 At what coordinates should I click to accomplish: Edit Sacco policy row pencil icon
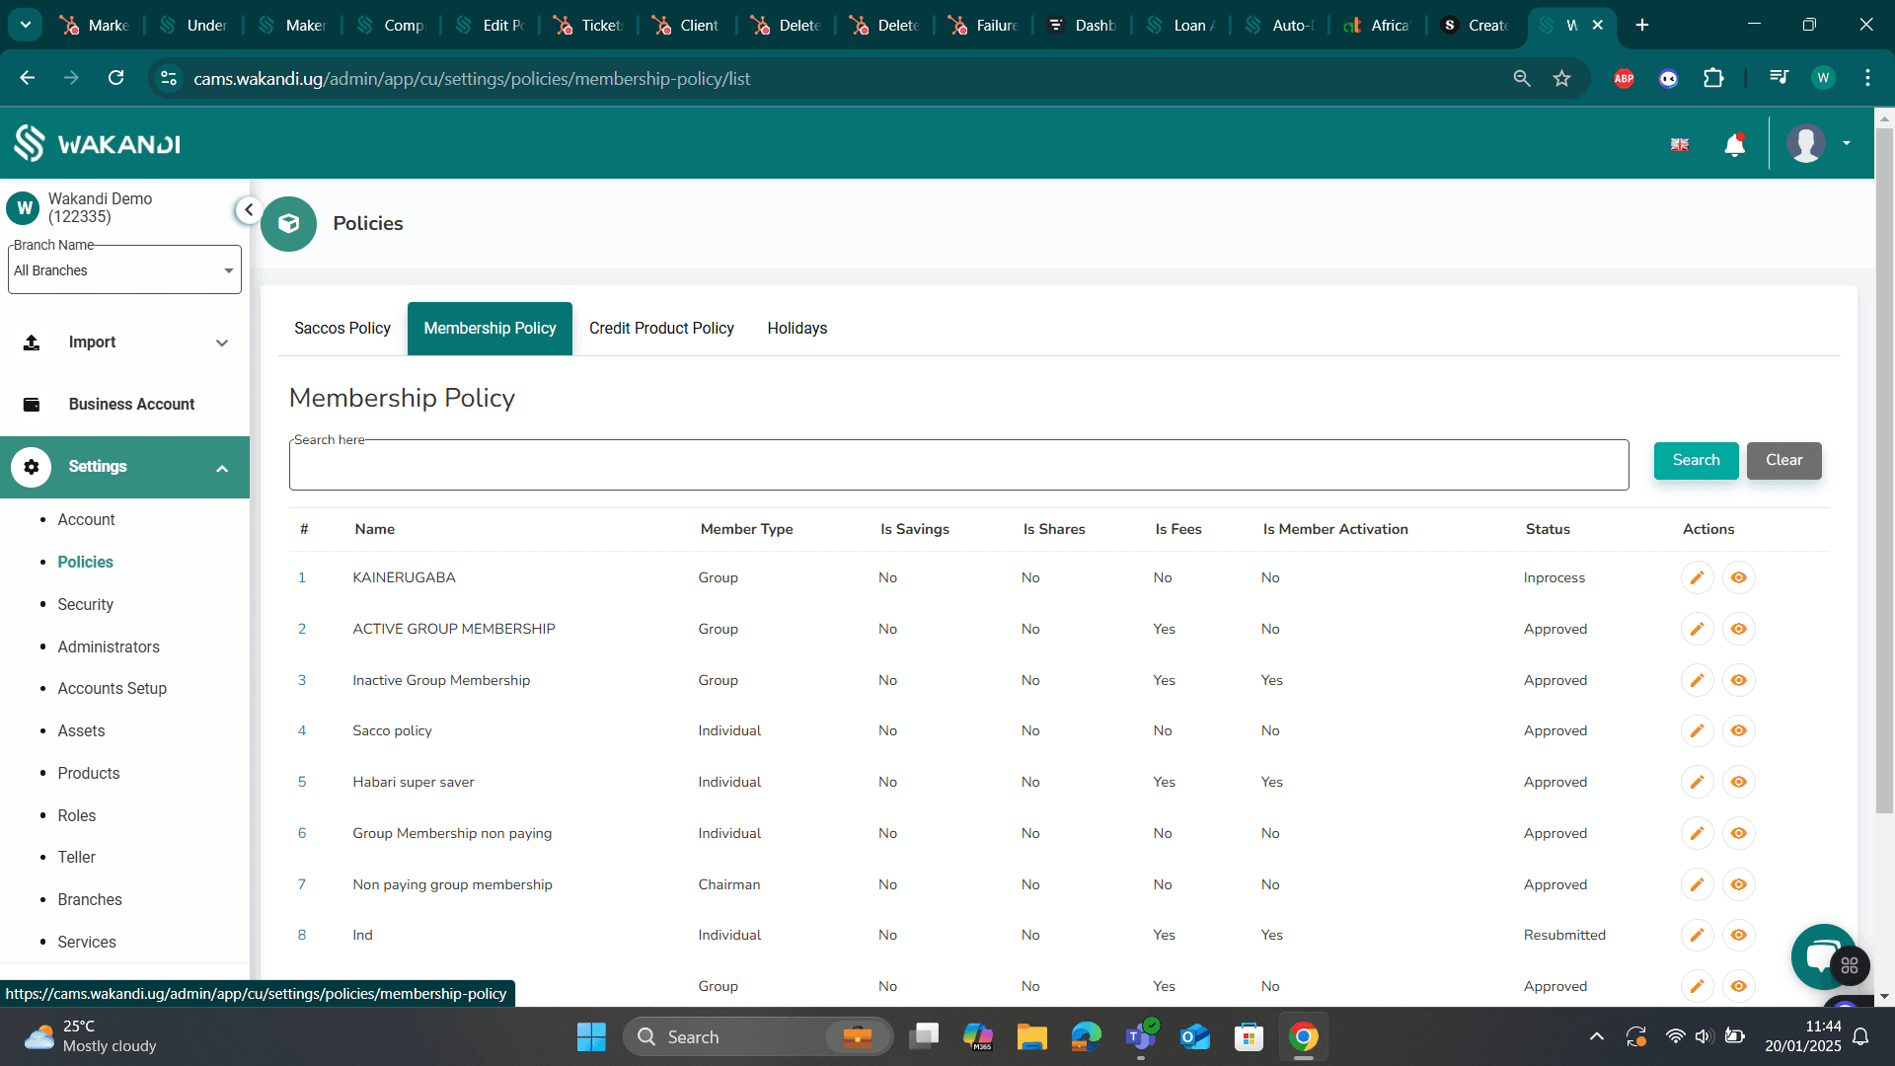1697,730
